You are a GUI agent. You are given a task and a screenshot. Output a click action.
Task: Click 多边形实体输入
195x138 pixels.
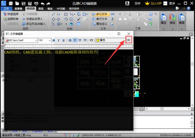34,24
